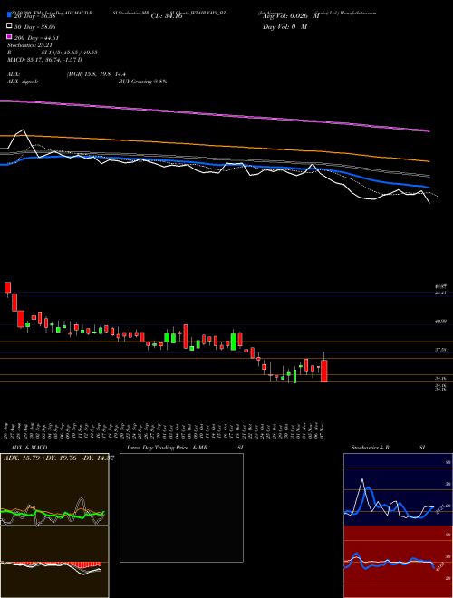453x598 pixels.
Task: Click the 'SI 14/3: 45.65 / 49.55' reading
Action: tap(69, 53)
